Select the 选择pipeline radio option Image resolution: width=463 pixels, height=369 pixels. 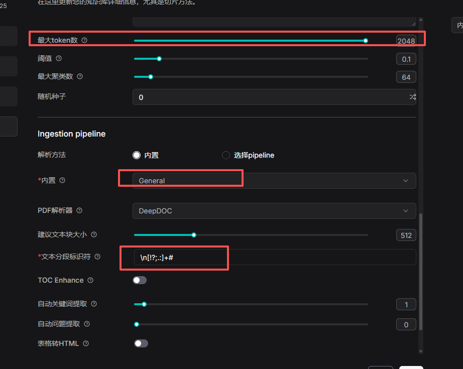[226, 155]
